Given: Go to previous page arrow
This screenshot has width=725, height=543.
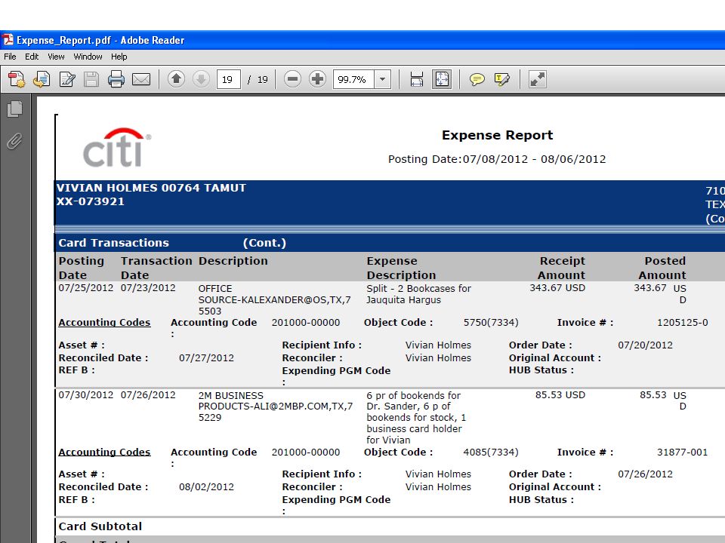Looking at the screenshot, I should pos(176,79).
